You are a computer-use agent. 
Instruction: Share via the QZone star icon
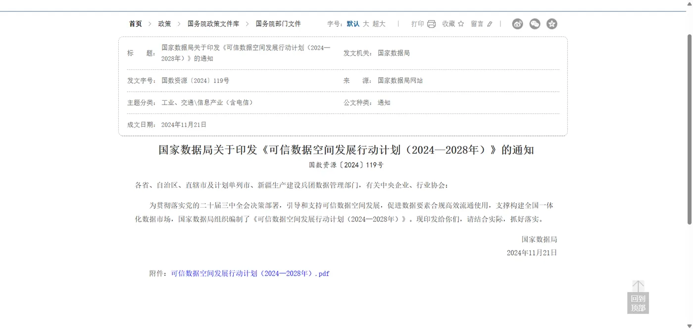(x=551, y=24)
